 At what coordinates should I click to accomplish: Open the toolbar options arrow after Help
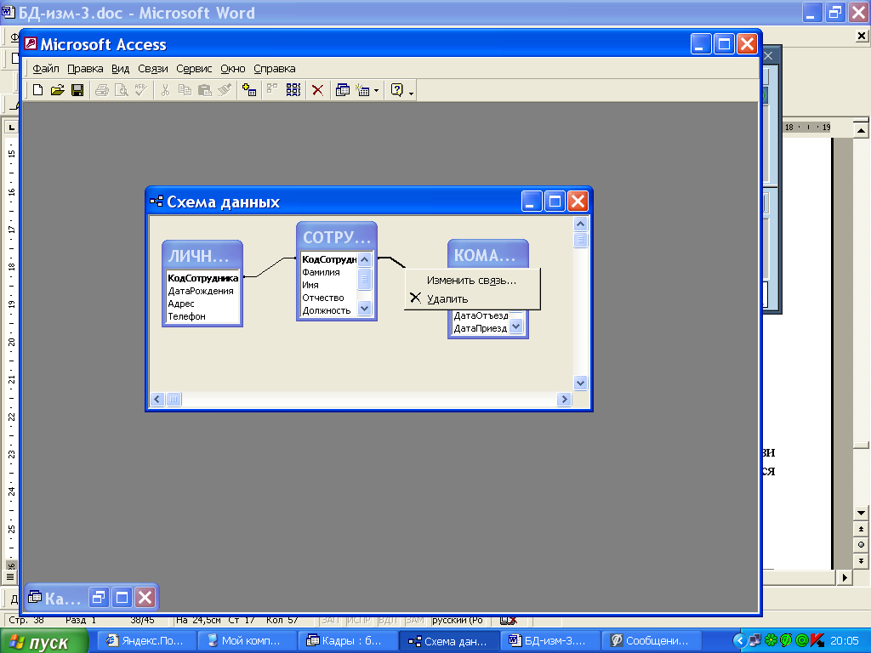click(411, 92)
